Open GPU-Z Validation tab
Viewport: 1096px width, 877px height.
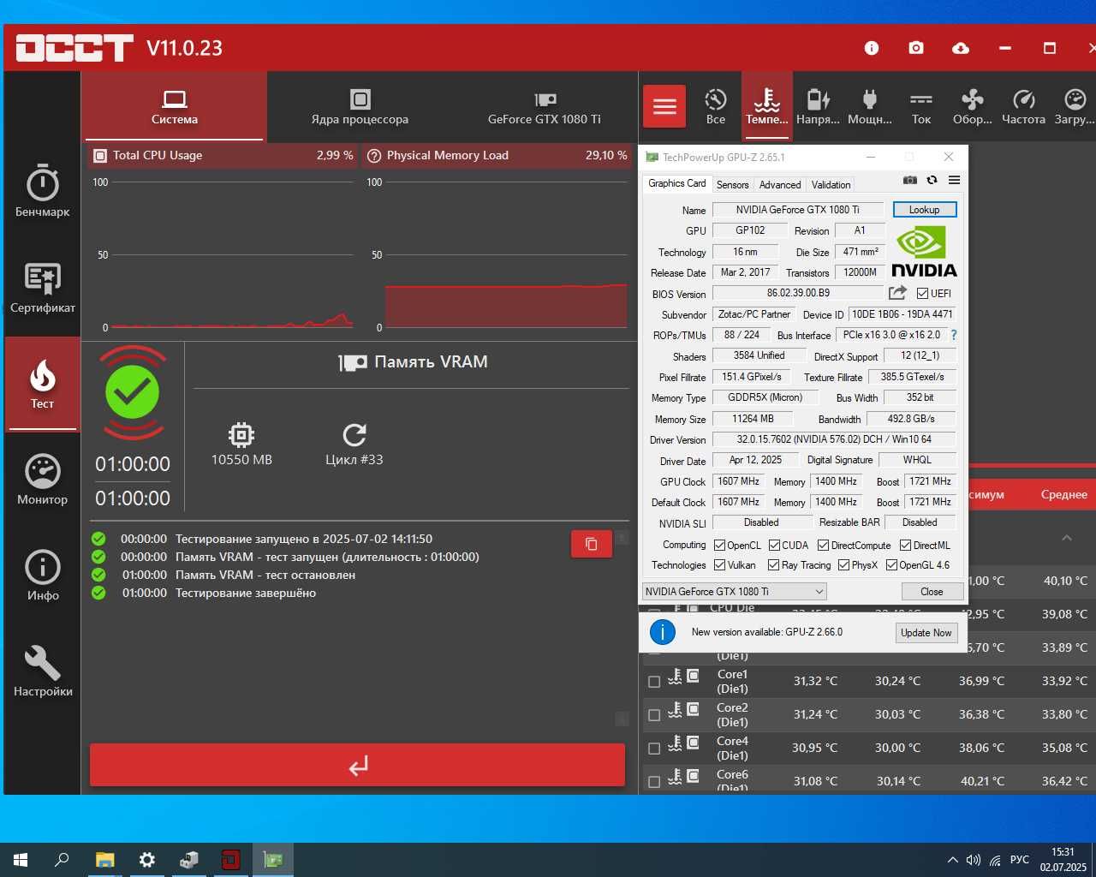click(x=831, y=184)
